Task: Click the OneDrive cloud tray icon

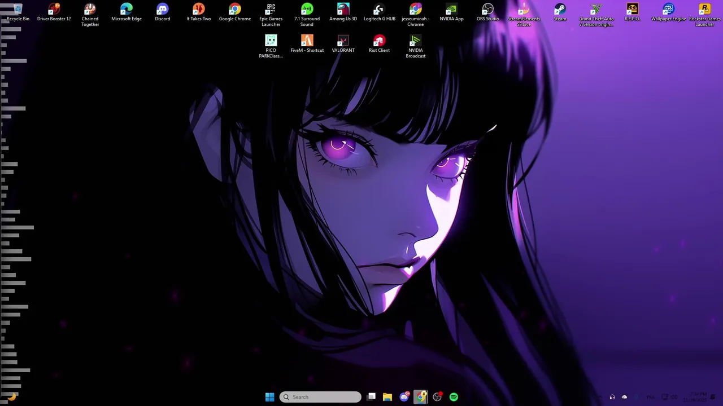Action: pyautogui.click(x=625, y=397)
